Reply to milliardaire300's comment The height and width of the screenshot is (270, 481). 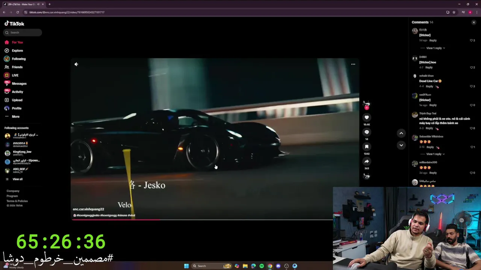coord(433,173)
